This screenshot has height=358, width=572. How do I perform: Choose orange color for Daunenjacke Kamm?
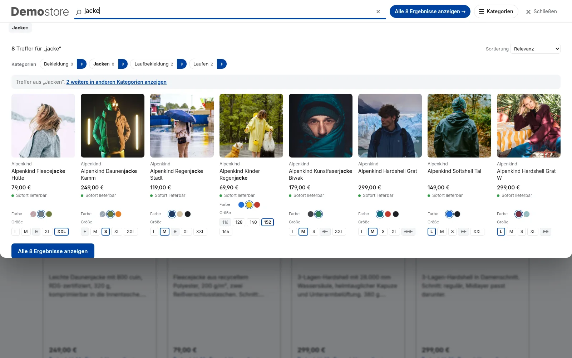[118, 214]
